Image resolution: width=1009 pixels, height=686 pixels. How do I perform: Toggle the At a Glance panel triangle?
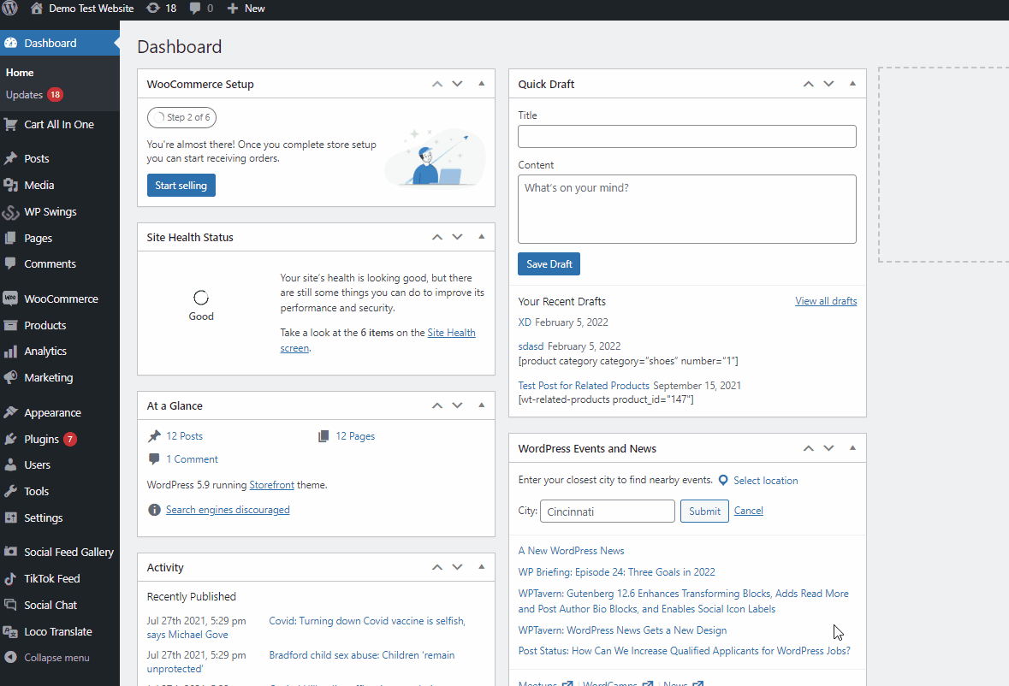pos(481,405)
